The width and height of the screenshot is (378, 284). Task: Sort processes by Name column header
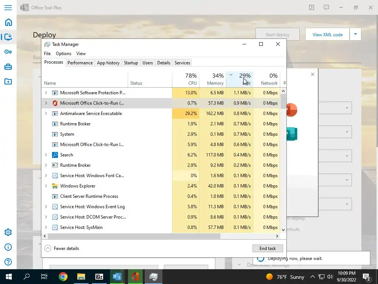pyautogui.click(x=85, y=80)
